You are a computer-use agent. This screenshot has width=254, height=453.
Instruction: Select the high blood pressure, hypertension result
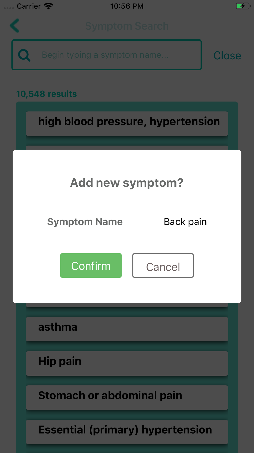coord(127,123)
